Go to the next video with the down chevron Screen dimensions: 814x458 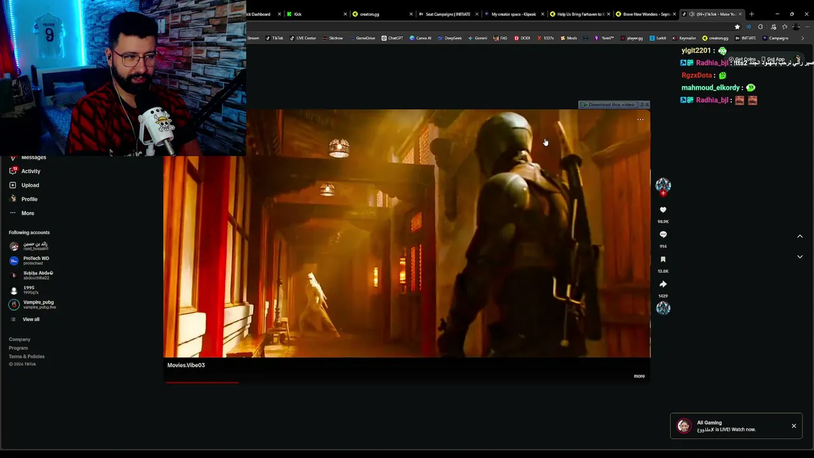click(x=800, y=257)
